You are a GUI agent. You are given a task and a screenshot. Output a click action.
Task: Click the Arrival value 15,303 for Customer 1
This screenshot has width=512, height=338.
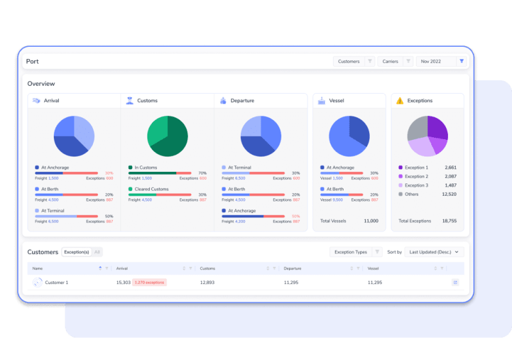124,282
